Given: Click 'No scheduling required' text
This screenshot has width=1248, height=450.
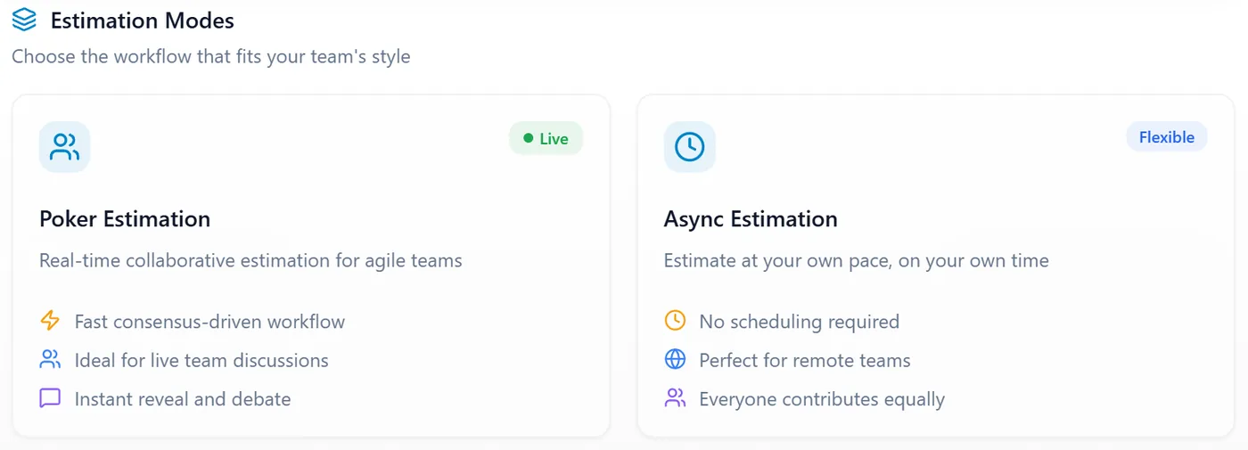Looking at the screenshot, I should (x=800, y=322).
